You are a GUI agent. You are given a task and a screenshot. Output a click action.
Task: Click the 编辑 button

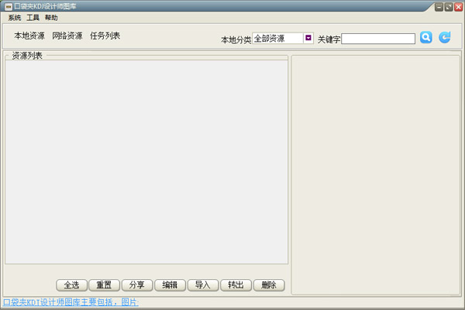click(170, 285)
